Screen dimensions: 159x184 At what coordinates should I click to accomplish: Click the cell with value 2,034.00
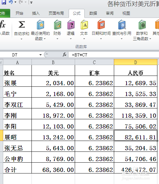coord(53,81)
